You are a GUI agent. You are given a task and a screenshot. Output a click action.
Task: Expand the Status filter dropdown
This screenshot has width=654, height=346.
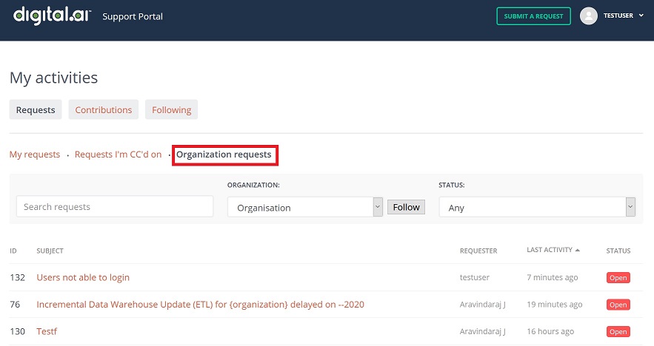pyautogui.click(x=537, y=208)
